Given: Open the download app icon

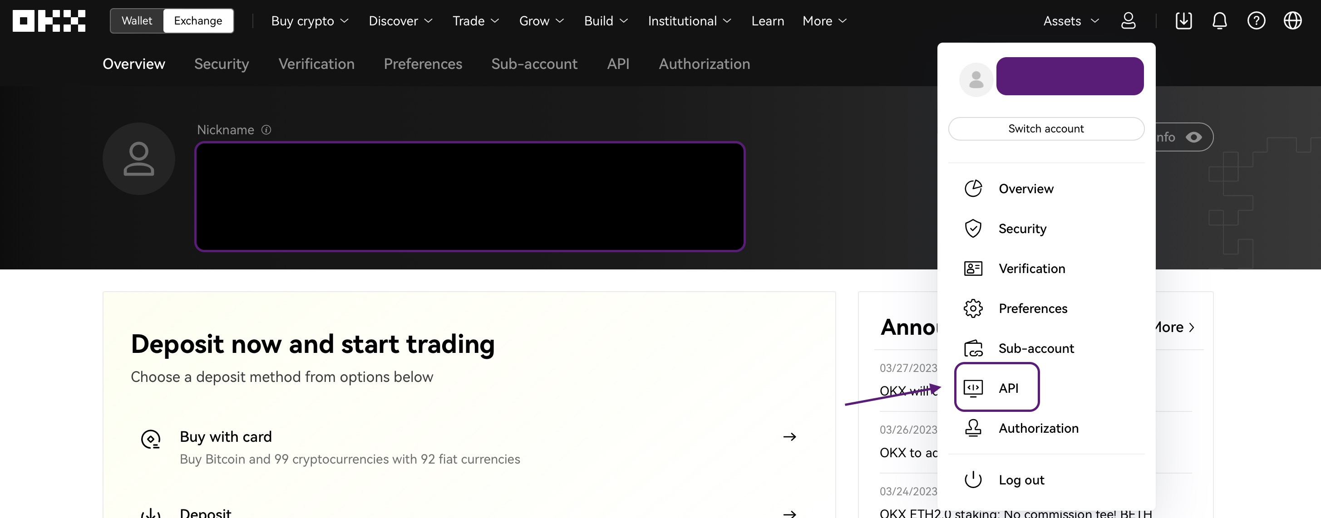Looking at the screenshot, I should (1183, 21).
